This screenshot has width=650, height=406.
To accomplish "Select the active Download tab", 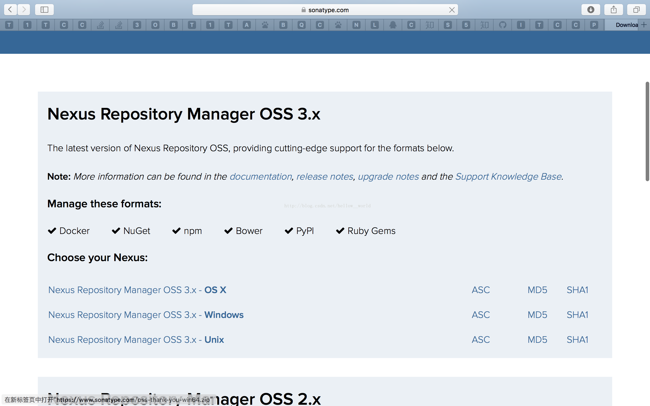I will [622, 25].
